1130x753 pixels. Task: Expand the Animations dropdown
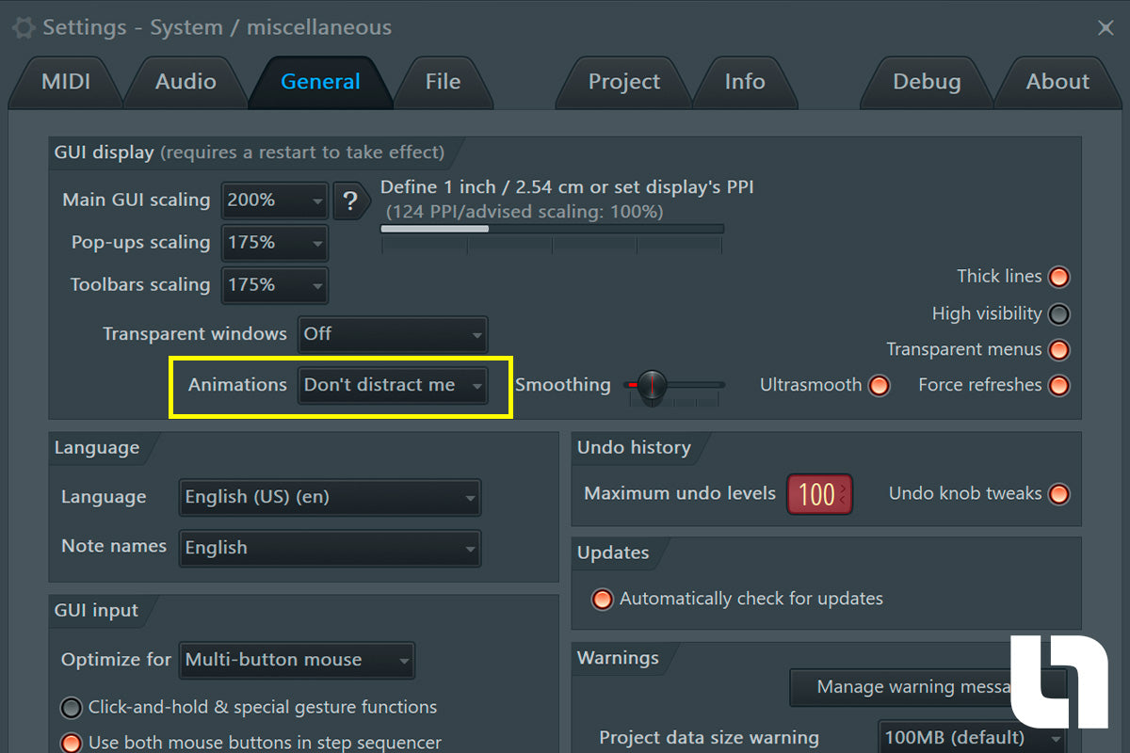pyautogui.click(x=393, y=385)
